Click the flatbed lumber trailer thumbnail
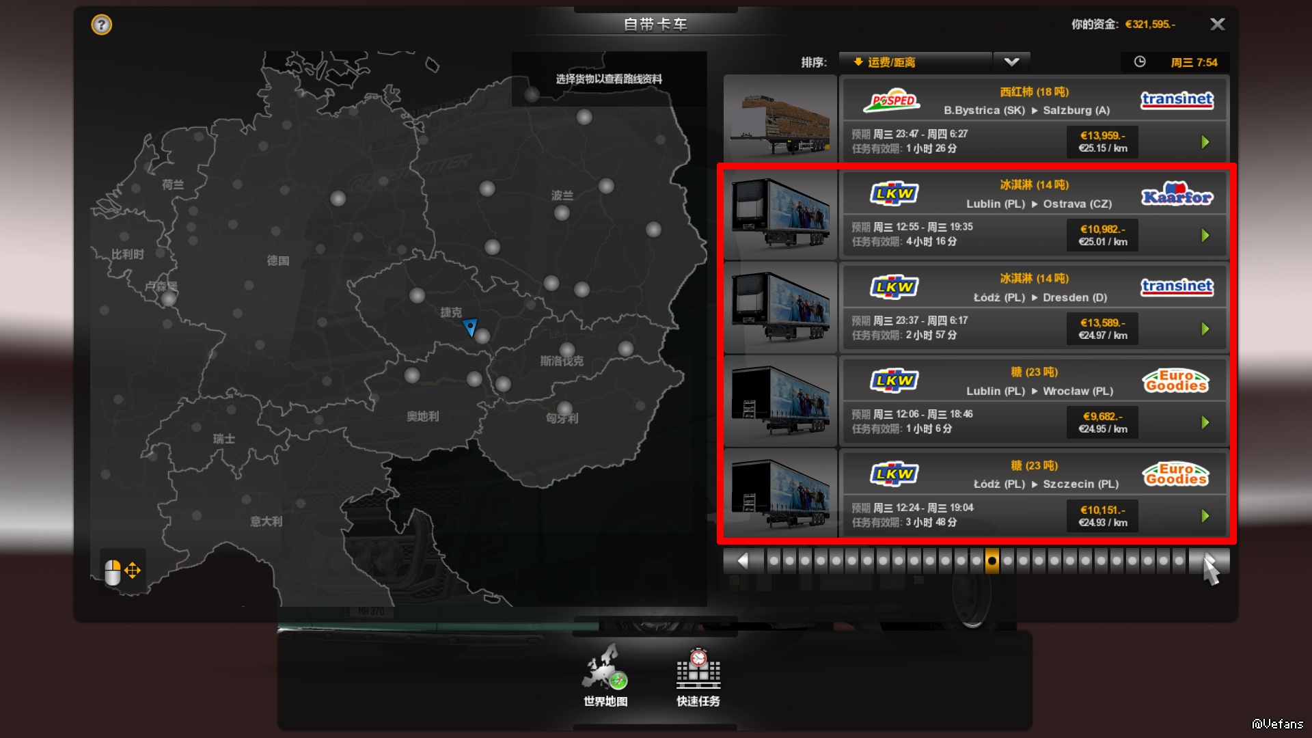 (x=780, y=120)
